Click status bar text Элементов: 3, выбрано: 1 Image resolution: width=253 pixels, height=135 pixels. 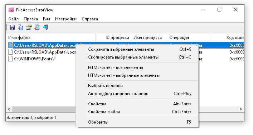coord(31,117)
